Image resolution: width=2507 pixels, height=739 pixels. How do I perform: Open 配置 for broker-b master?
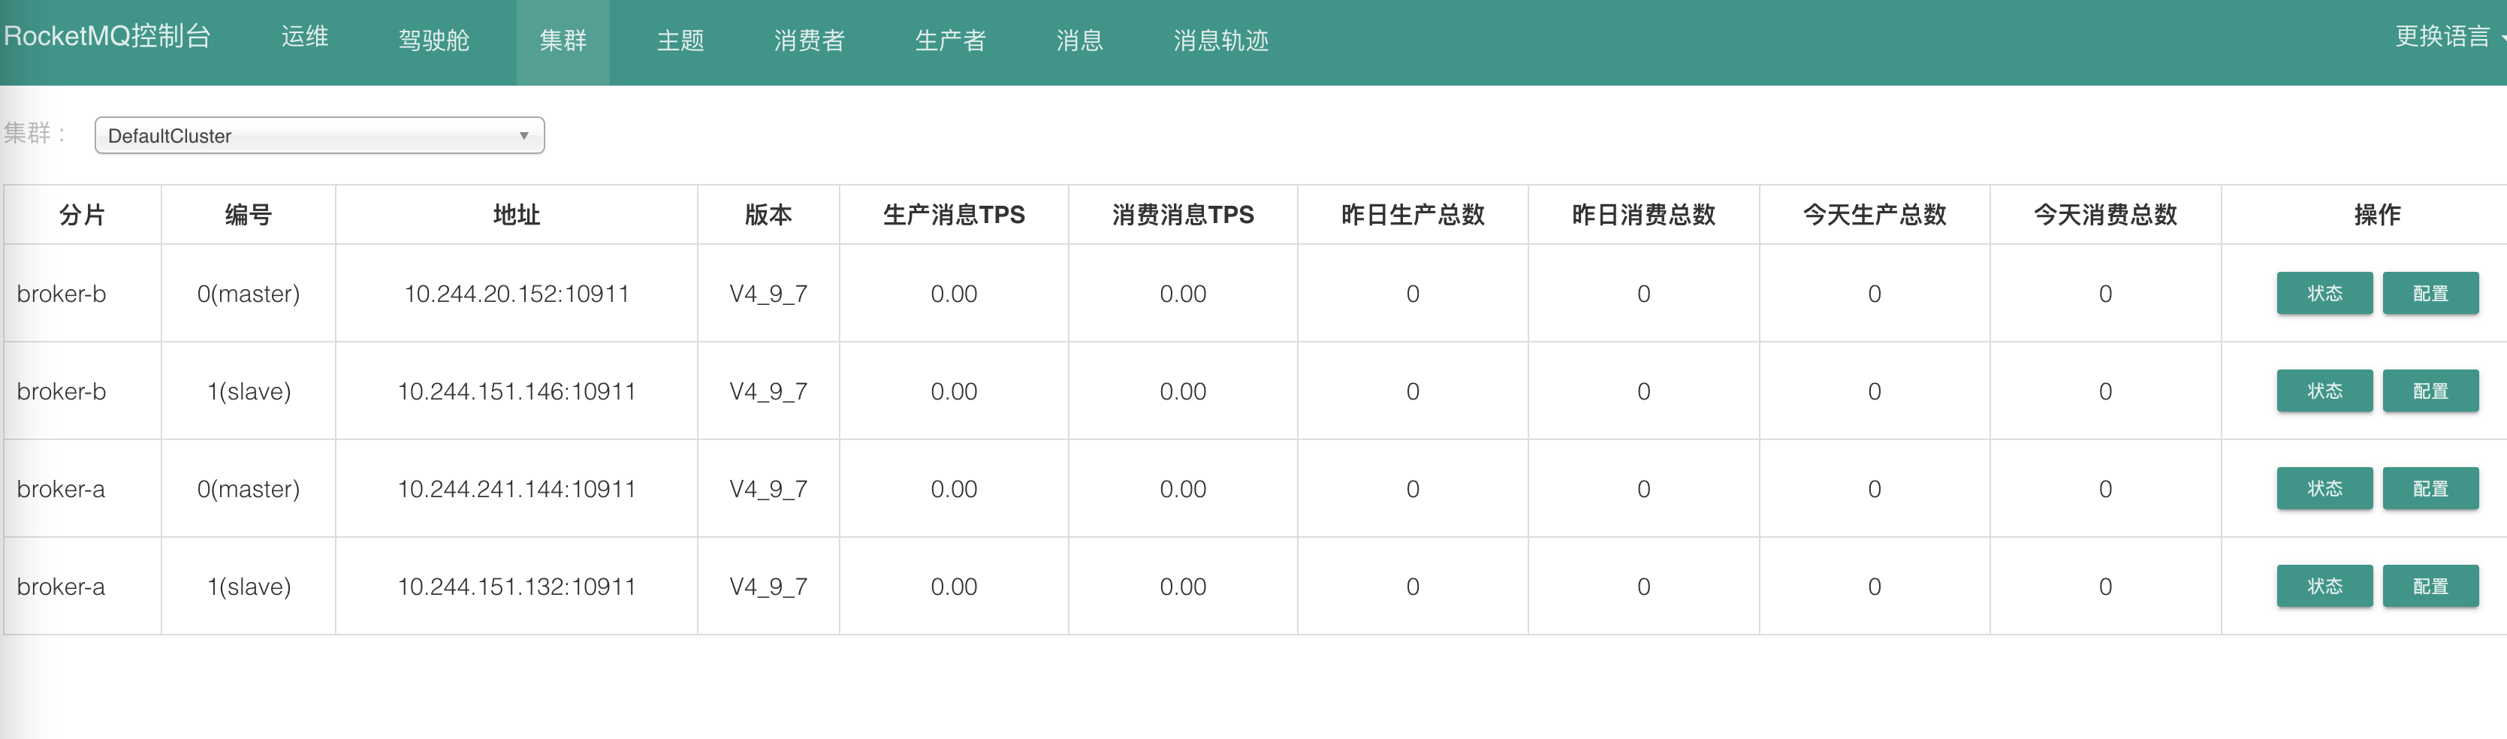coord(2430,293)
